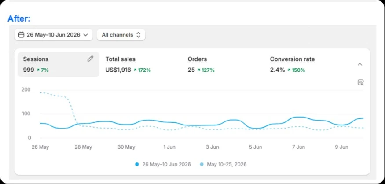Open the 26 May–10 Jun 2026 date picker
This screenshot has height=184, width=385.
[x=53, y=35]
